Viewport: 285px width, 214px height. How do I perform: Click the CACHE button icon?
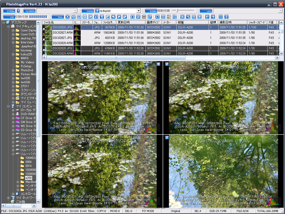(88, 10)
